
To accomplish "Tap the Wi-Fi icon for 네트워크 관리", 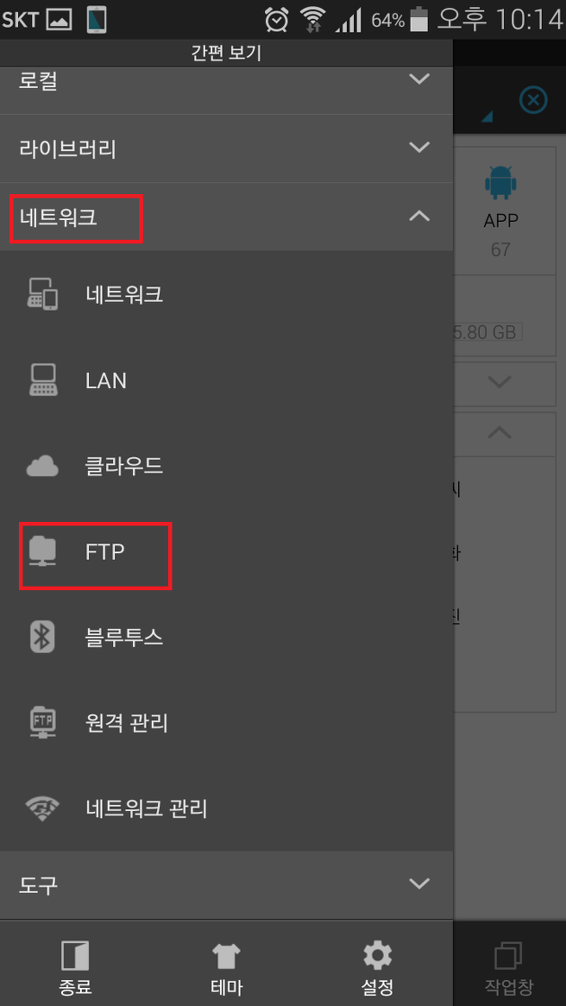I will tap(42, 808).
